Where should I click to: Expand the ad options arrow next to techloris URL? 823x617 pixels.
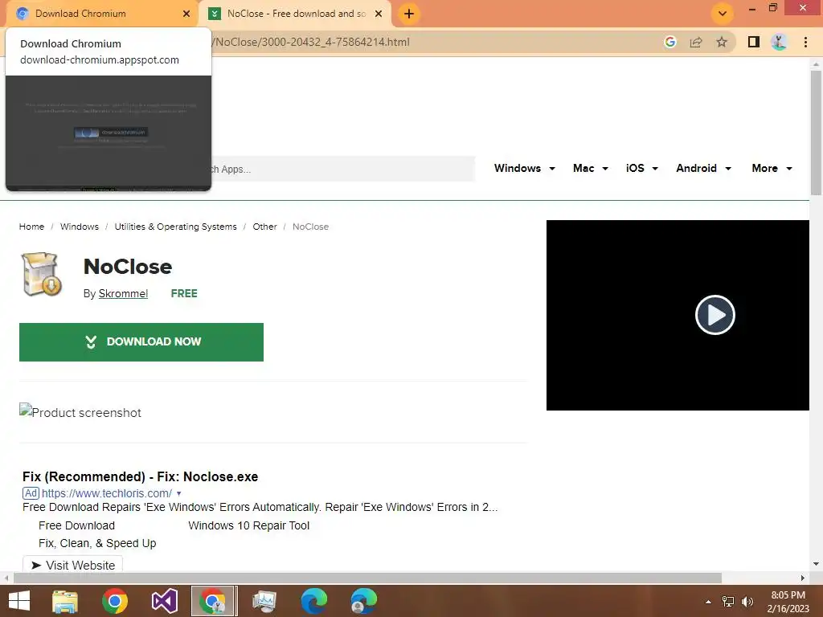coord(179,494)
